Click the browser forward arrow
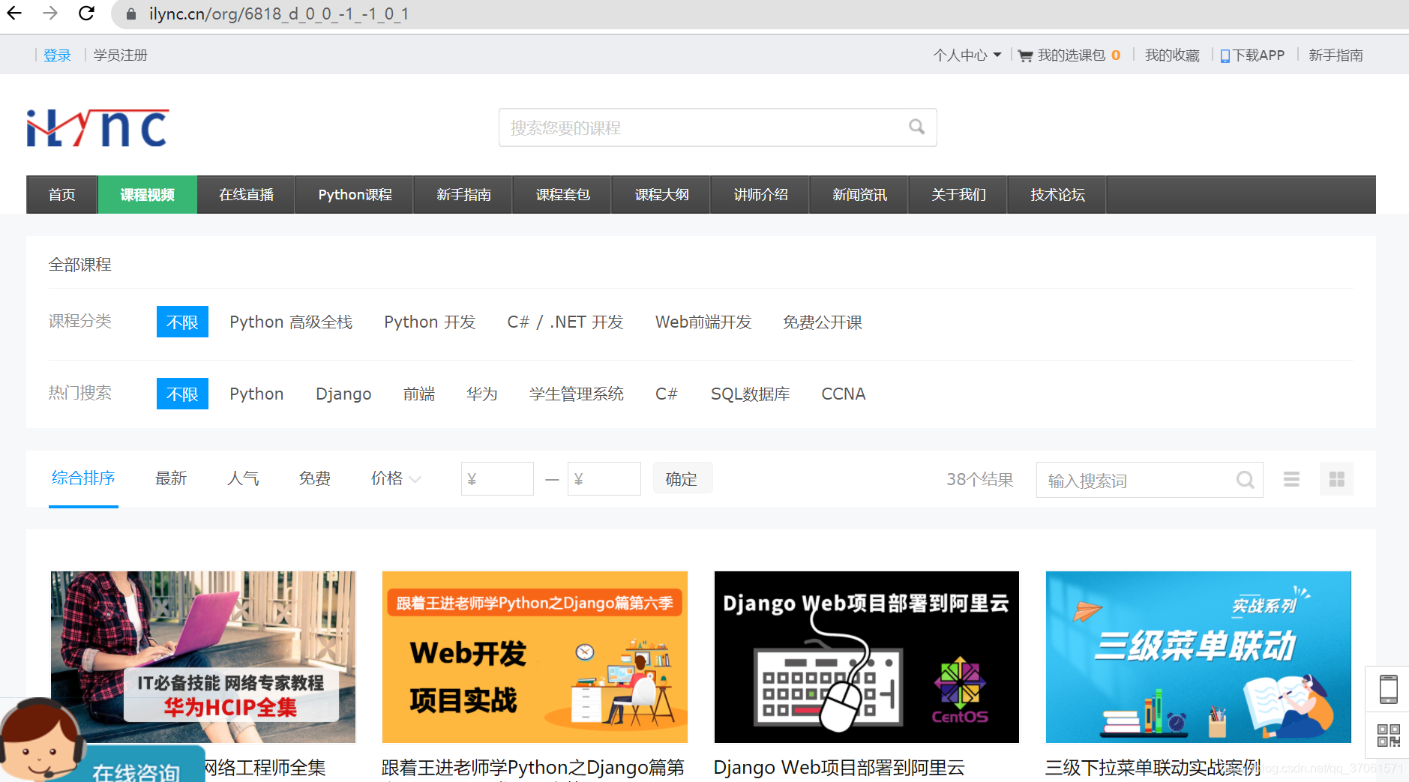 (x=50, y=13)
